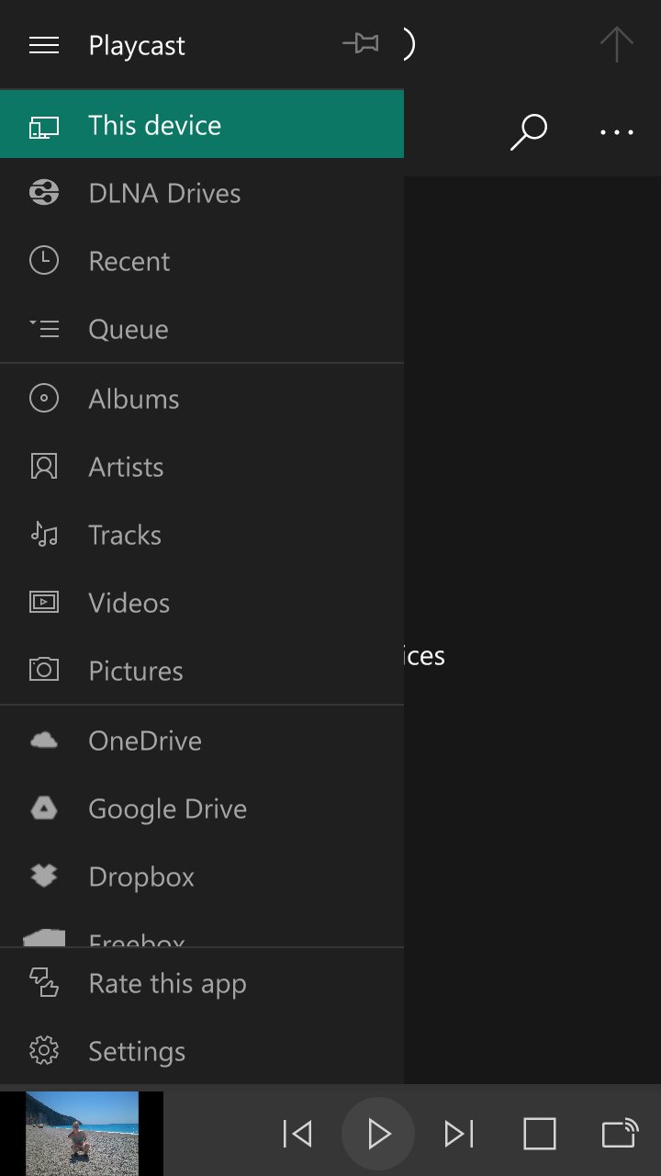Image resolution: width=661 pixels, height=1176 pixels.
Task: Browse Albums library
Action: pos(202,399)
